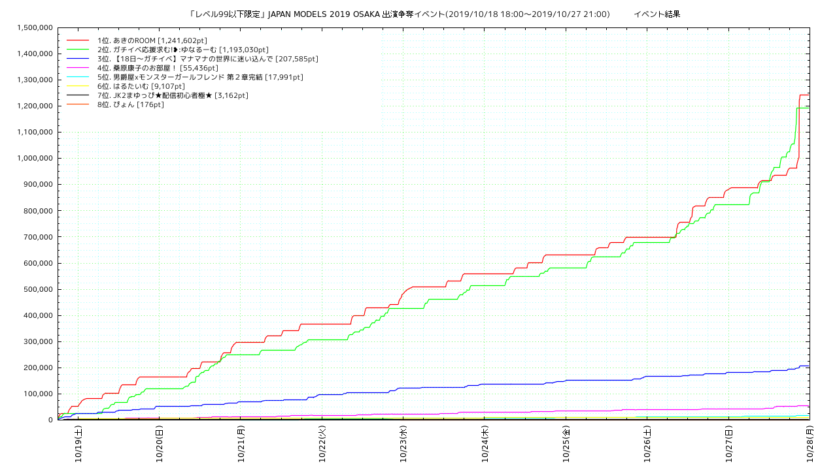Click the イベント結果 label beside the title
837x470 pixels.
point(657,14)
